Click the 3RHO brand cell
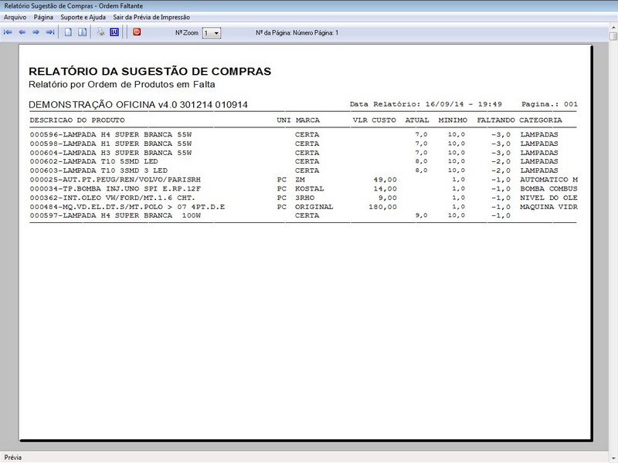Viewport: 618px width, 463px height. click(x=304, y=198)
